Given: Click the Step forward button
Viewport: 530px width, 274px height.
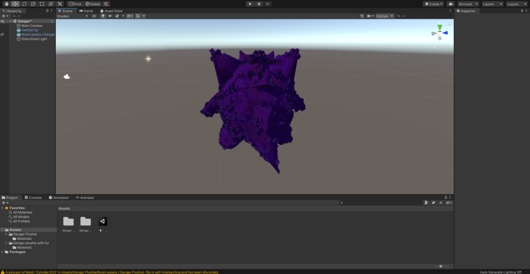Looking at the screenshot, I should click(x=268, y=4).
